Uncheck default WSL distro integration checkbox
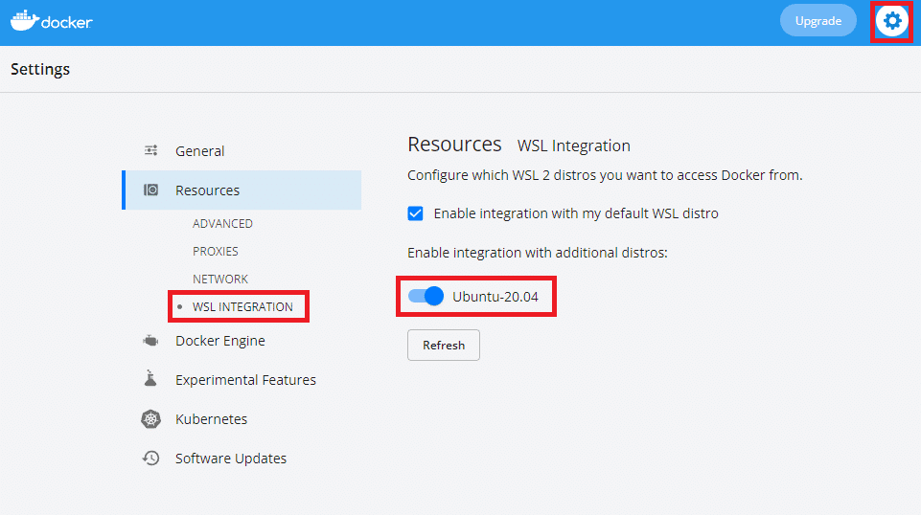Image resolution: width=921 pixels, height=515 pixels. pyautogui.click(x=416, y=213)
